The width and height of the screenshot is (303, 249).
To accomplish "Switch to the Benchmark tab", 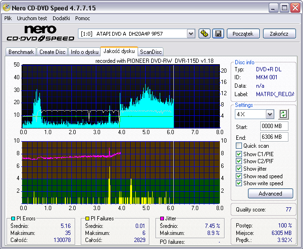I will [21, 52].
